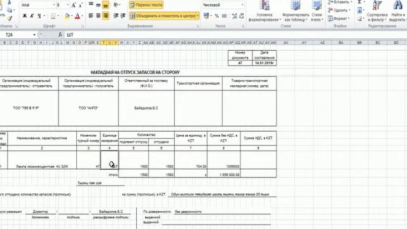
Task: Open the Числовой number format dropdown
Action: point(242,5)
